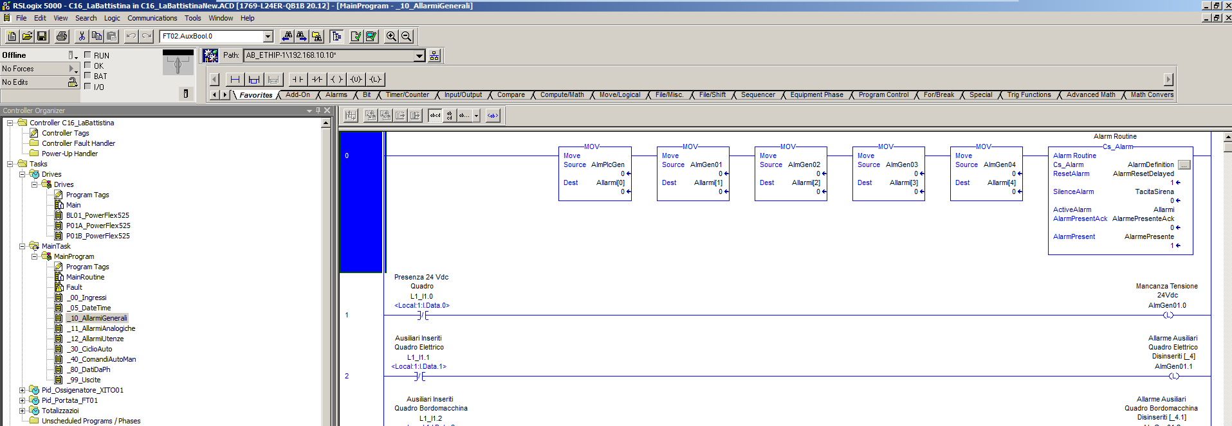
Task: Toggle the Controller Organizer tree icon
Action: pyautogui.click(x=336, y=37)
